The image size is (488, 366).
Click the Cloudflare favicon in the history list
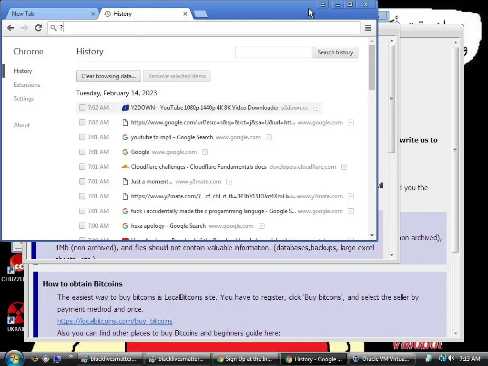coord(125,167)
